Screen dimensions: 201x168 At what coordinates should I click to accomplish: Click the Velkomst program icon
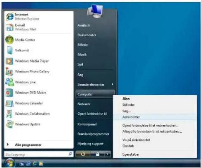click(10, 50)
